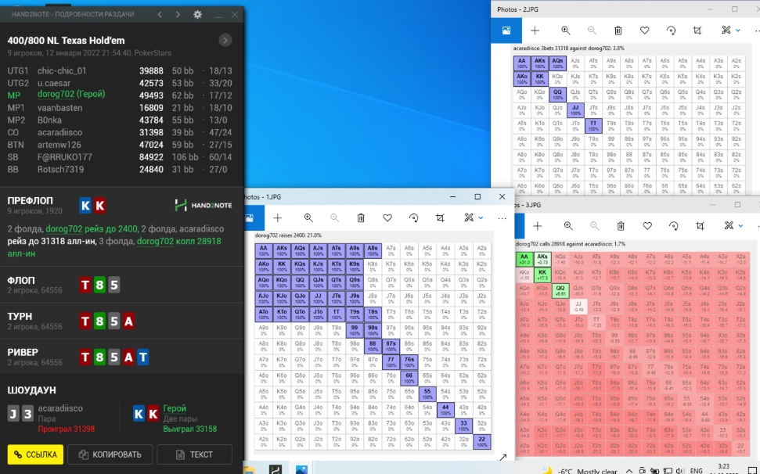
Task: Crop tool in Photos 1.JPG window
Action: pos(440,218)
